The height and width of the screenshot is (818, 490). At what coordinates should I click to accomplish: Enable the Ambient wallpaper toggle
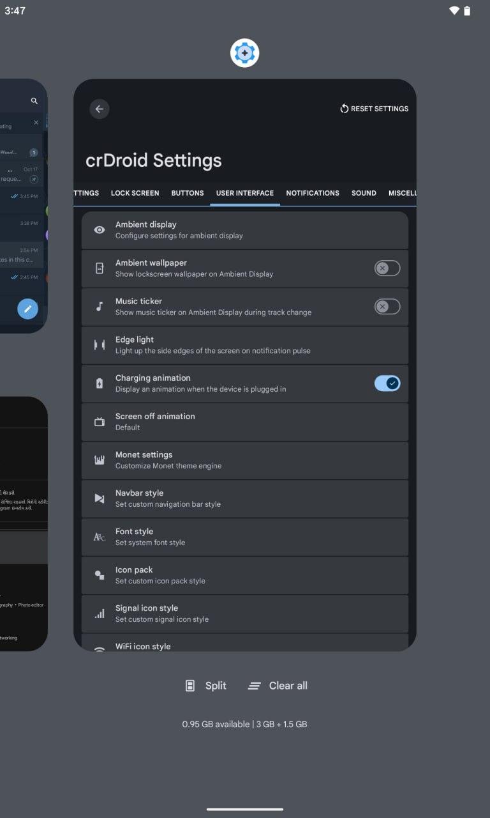click(387, 268)
